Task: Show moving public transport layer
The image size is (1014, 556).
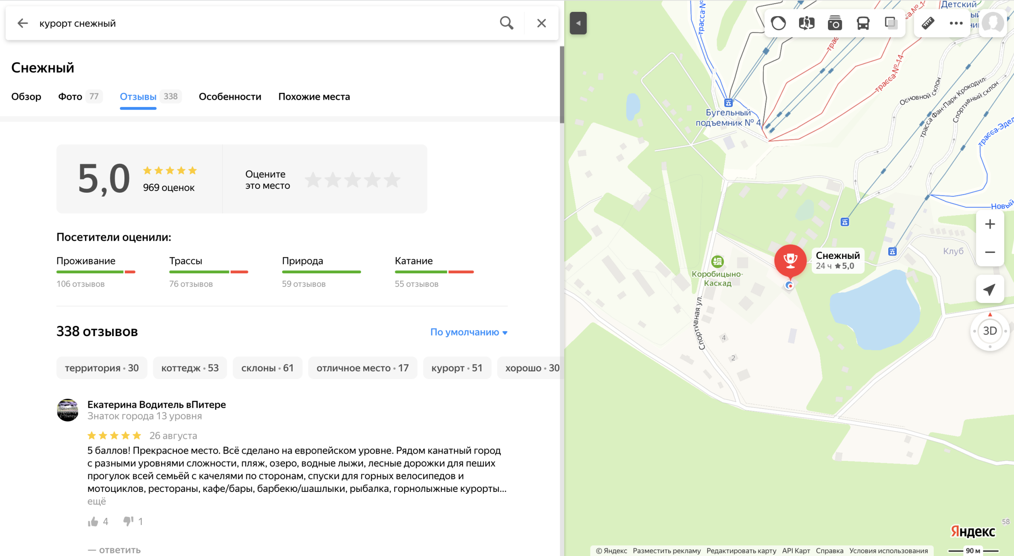Action: click(863, 23)
